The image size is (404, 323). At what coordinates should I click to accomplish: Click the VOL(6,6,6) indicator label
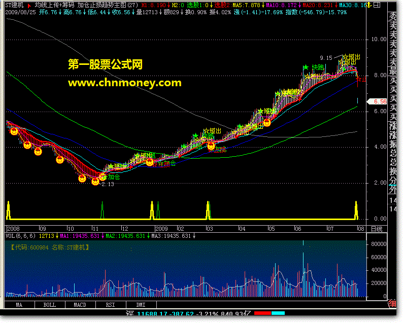point(21,236)
